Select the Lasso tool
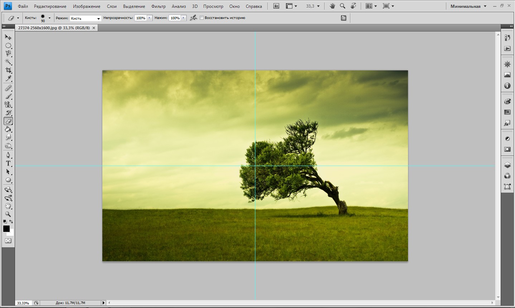Screen dimensions: 515x308 8,54
